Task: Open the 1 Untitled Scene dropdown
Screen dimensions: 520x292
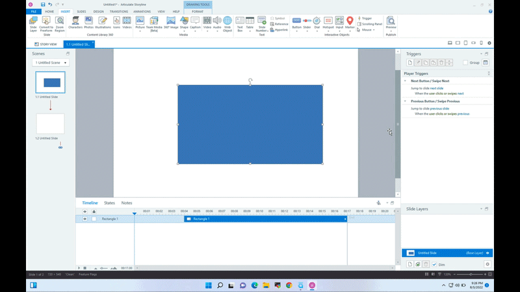Action: (51, 63)
